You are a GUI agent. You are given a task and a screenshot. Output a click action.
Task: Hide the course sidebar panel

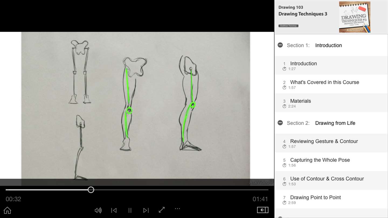tap(262, 210)
